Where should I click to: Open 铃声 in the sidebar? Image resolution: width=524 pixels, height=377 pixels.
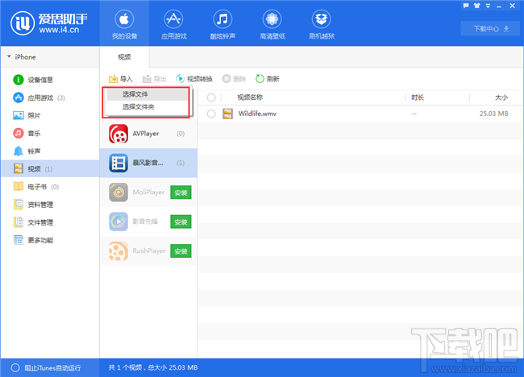[x=50, y=151]
